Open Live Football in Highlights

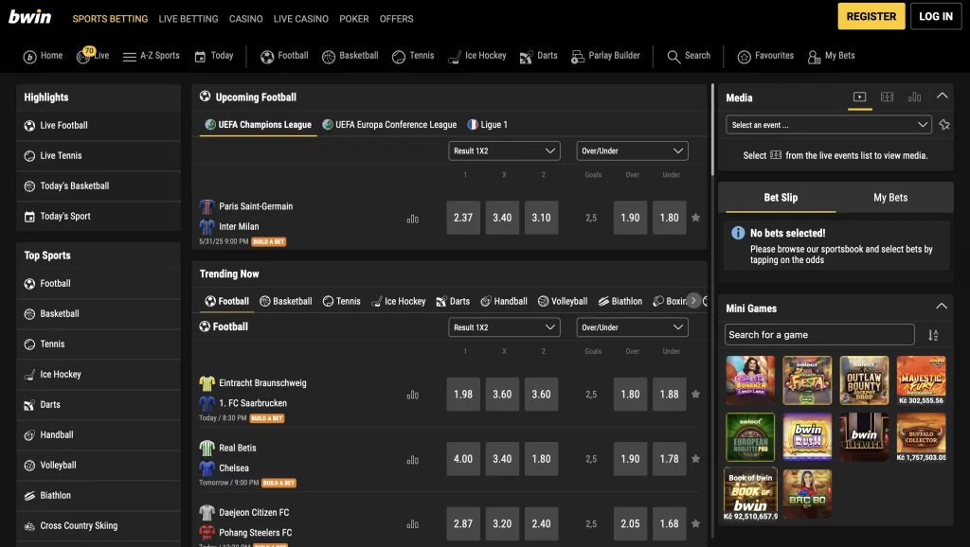99,126
